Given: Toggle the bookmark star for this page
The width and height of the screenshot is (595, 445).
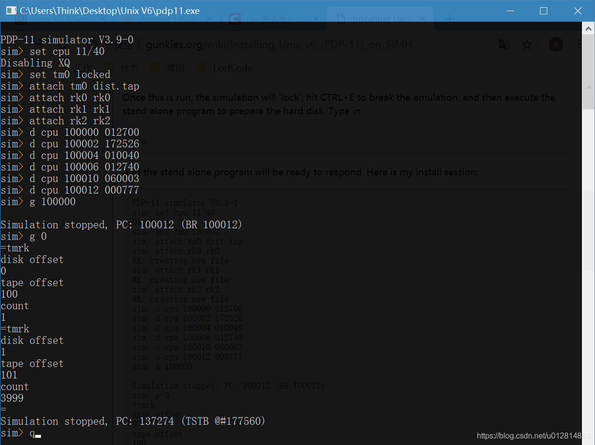Looking at the screenshot, I should [527, 44].
